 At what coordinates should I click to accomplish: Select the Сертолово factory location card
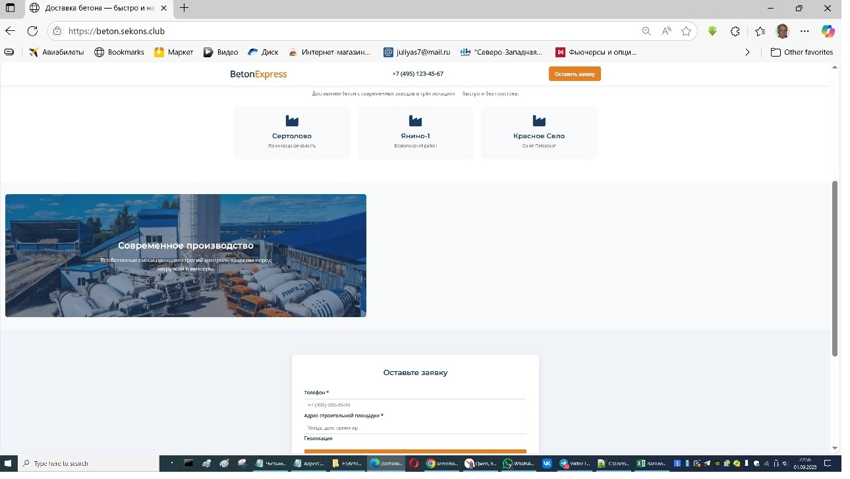click(x=292, y=132)
